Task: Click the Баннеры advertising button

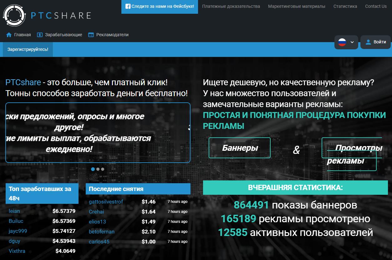Action: click(x=240, y=148)
